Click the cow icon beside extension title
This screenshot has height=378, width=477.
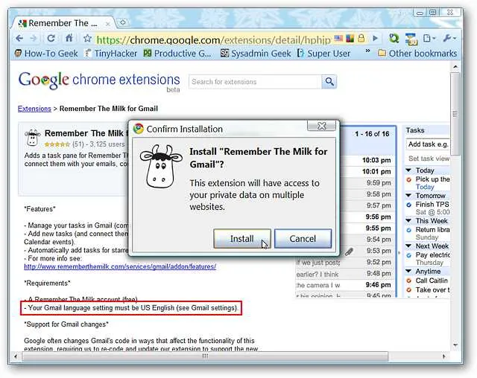pyautogui.click(x=32, y=137)
